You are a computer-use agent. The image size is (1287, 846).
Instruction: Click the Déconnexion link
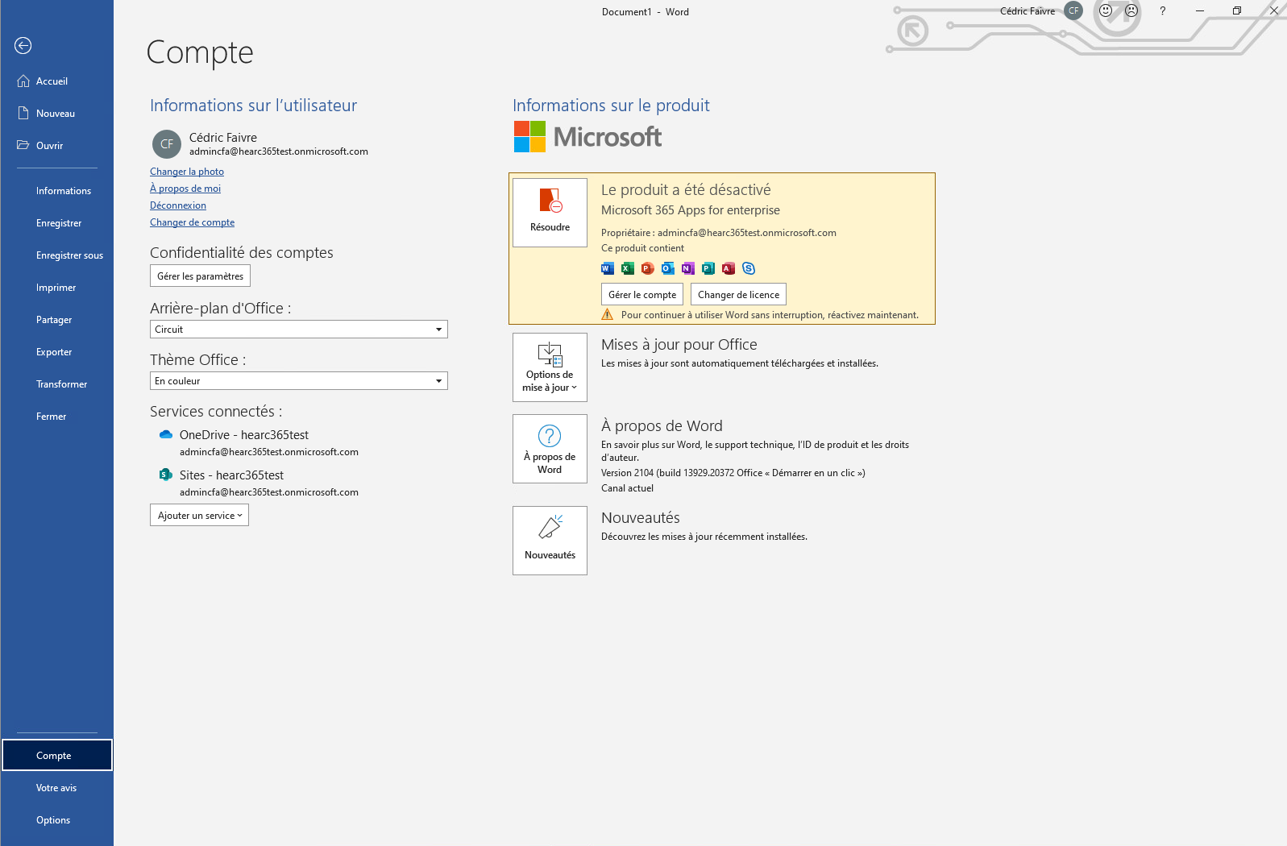[x=178, y=205]
